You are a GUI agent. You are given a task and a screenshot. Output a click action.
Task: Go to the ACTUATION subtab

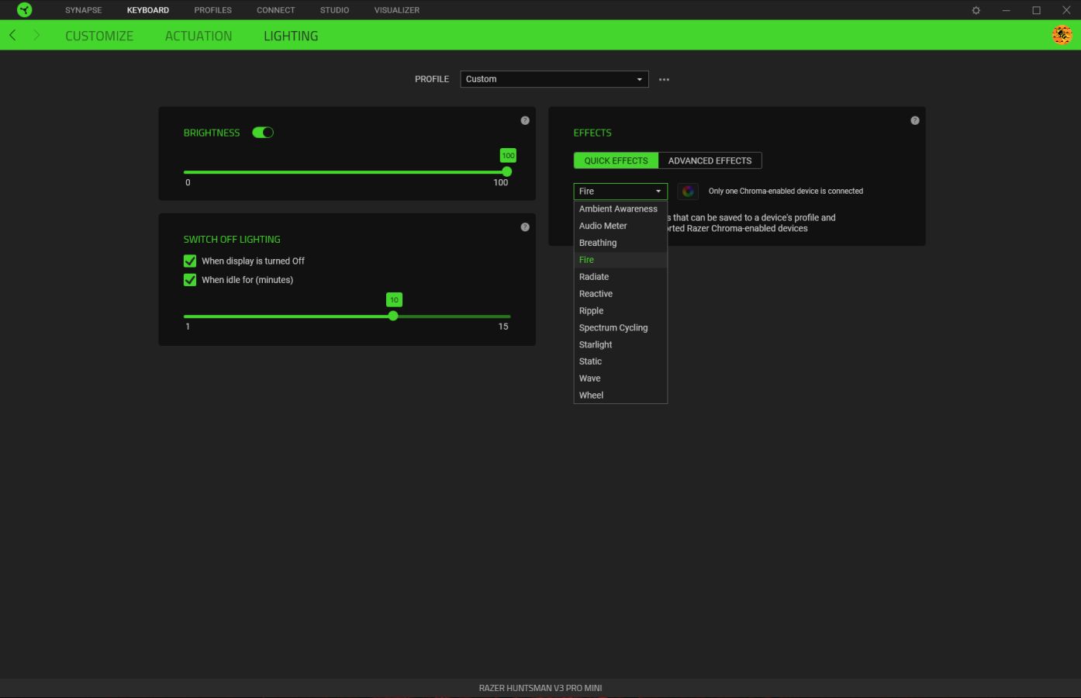pyautogui.click(x=199, y=36)
